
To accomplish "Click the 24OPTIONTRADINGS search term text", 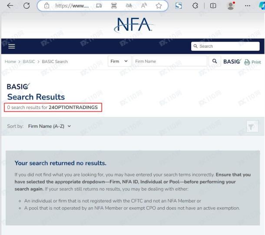I will coord(73,107).
